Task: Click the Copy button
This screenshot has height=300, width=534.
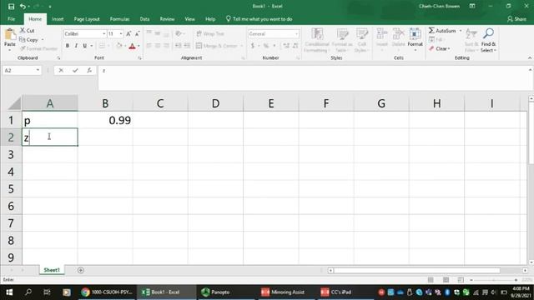Action: pyautogui.click(x=28, y=40)
